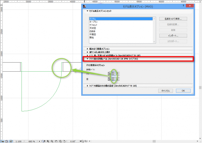
Task: Click the 0.00° orientation field
Action: click(x=73, y=141)
